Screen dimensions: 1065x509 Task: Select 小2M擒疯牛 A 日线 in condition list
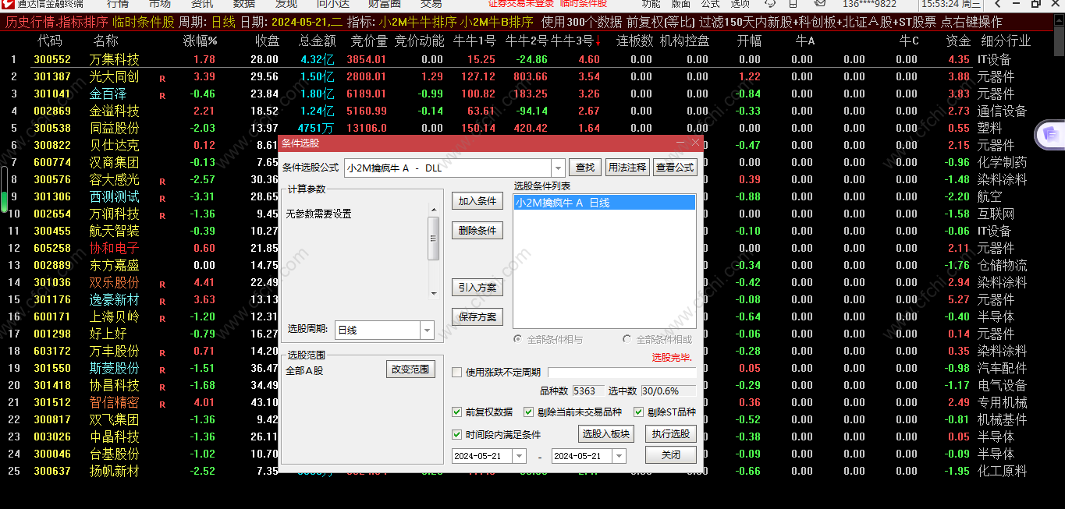[x=604, y=203]
